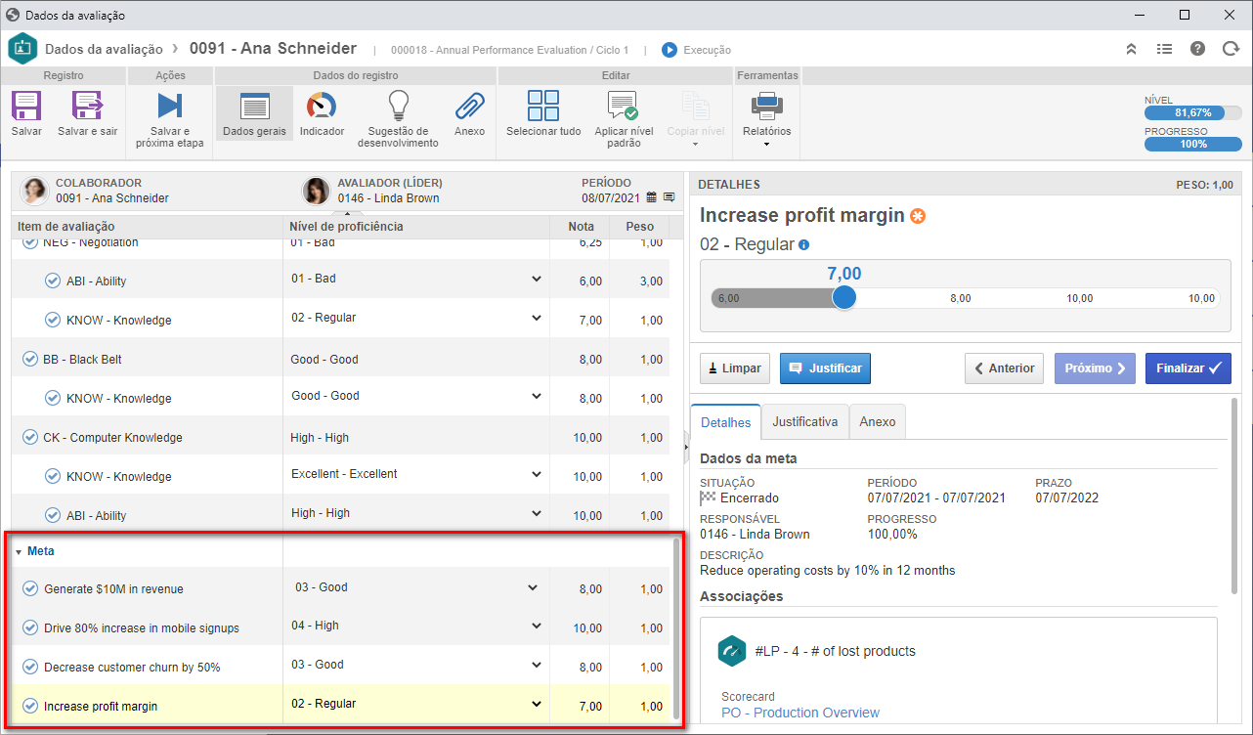Screen dimensions: 1253x735
Task: Toggle check circle for Drive 80% increase in mobile signups
Action: tap(29, 627)
